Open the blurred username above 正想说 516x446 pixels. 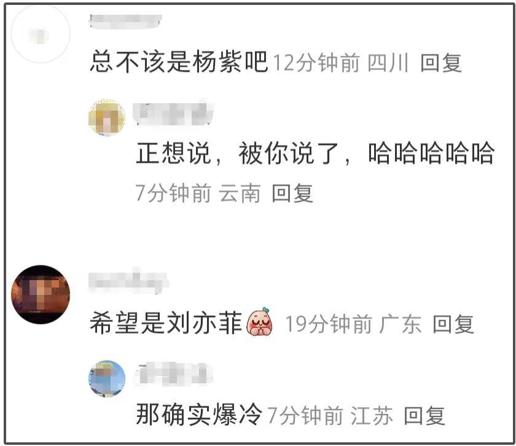[173, 113]
